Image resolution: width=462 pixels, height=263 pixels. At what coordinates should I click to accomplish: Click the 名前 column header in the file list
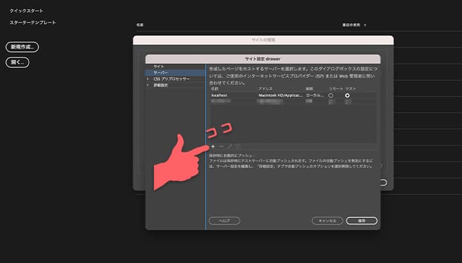140,25
